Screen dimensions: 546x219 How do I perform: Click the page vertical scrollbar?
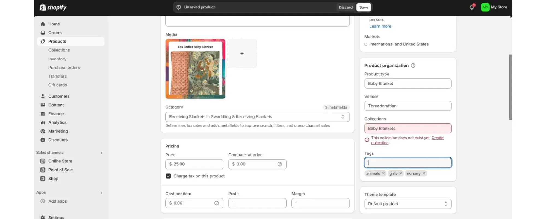510,87
